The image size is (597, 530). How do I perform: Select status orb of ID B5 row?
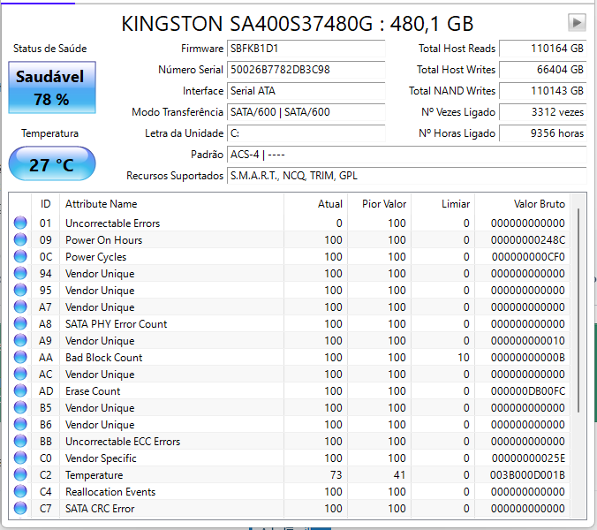click(20, 407)
